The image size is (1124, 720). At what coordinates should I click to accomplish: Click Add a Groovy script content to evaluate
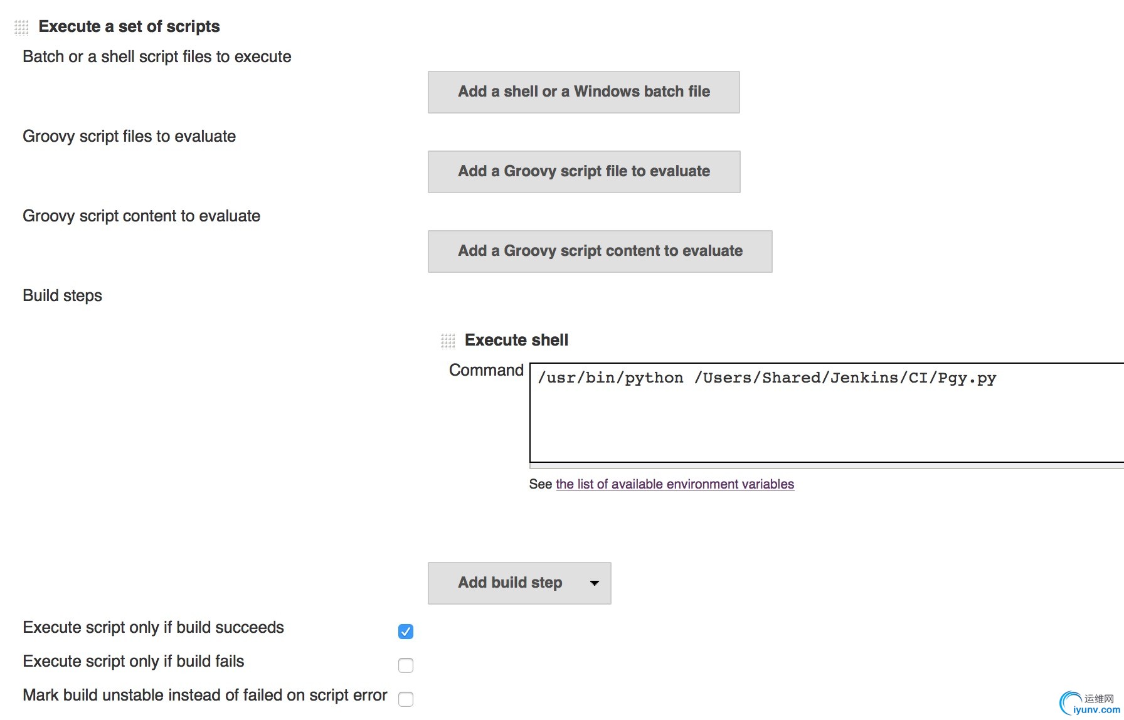point(600,251)
